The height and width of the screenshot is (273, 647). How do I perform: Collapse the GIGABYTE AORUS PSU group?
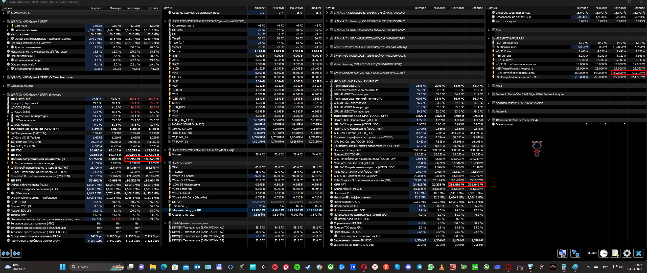[489, 38]
